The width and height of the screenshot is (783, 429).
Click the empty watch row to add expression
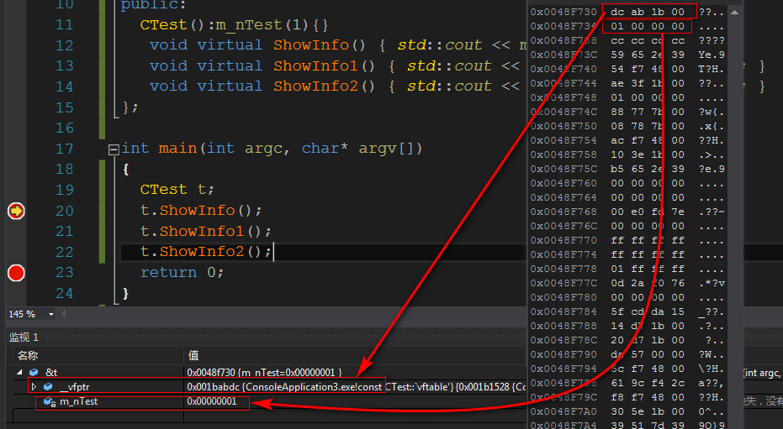click(93, 416)
